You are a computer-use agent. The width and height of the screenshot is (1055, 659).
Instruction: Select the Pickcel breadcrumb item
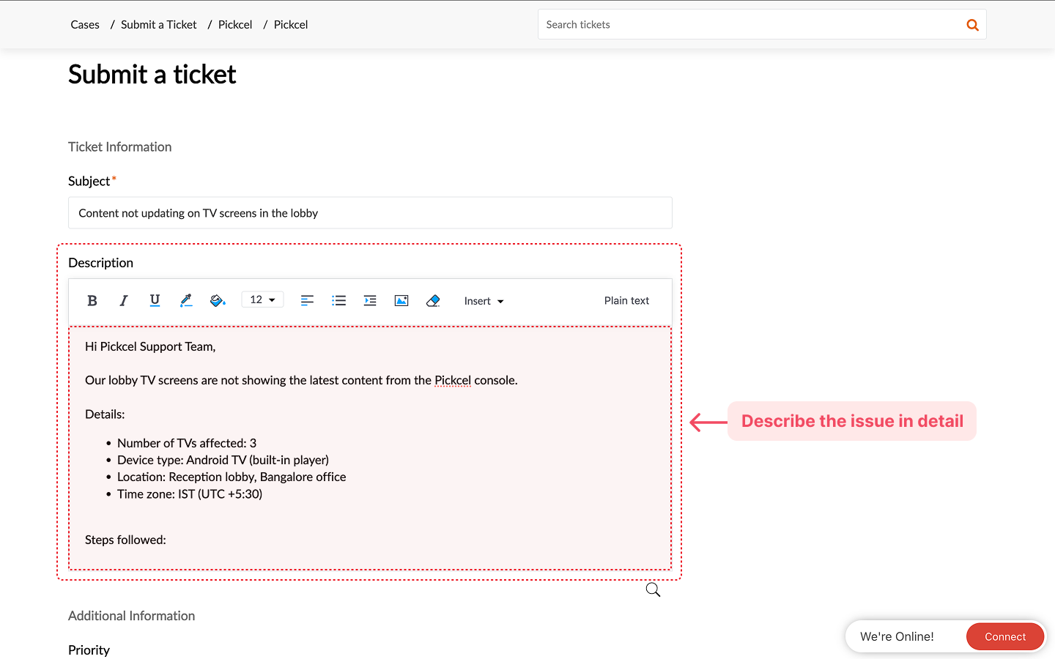[x=234, y=24]
